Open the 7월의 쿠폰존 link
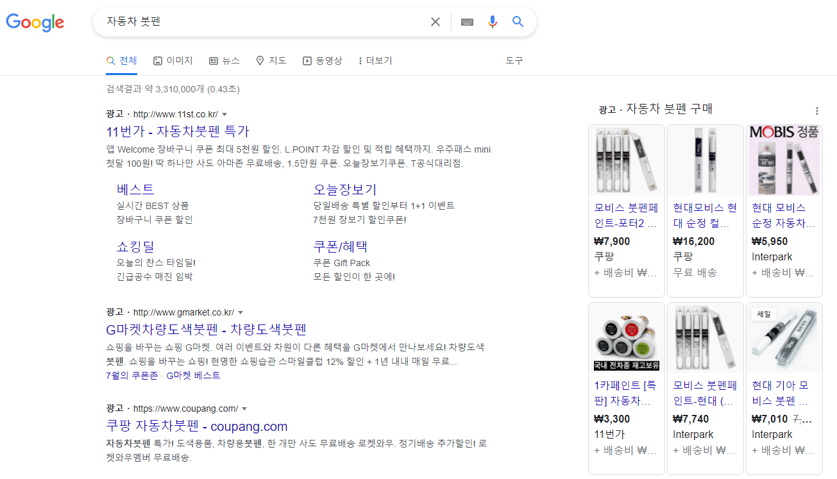Screen dimensions: 837x479 133,376
